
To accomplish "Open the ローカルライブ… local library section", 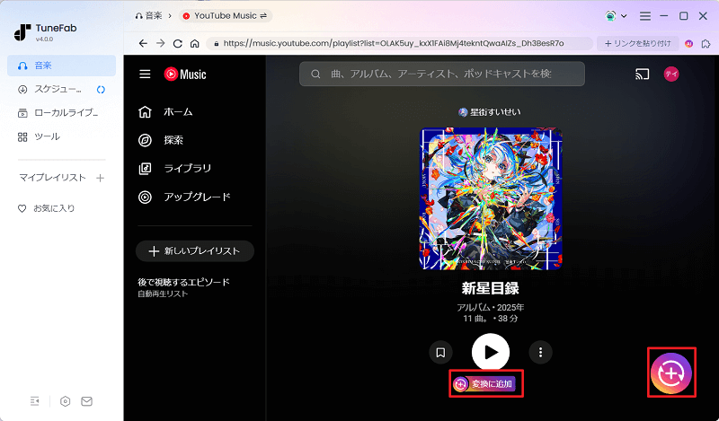I will click(58, 113).
